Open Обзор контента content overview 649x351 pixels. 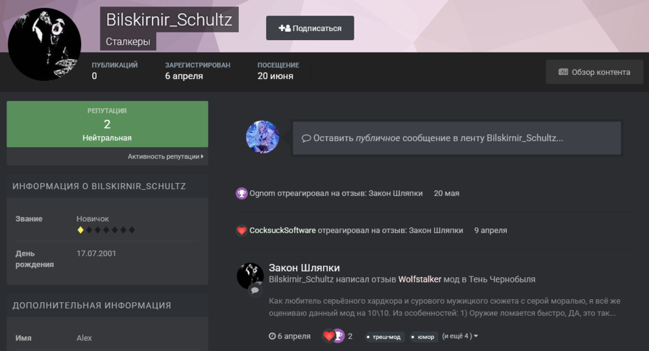[594, 73]
